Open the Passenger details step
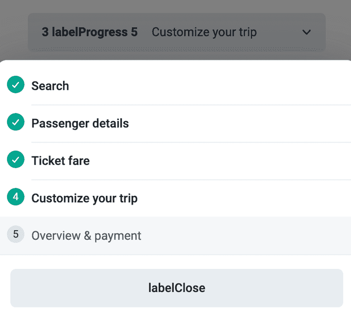This screenshot has width=351, height=316. click(80, 123)
